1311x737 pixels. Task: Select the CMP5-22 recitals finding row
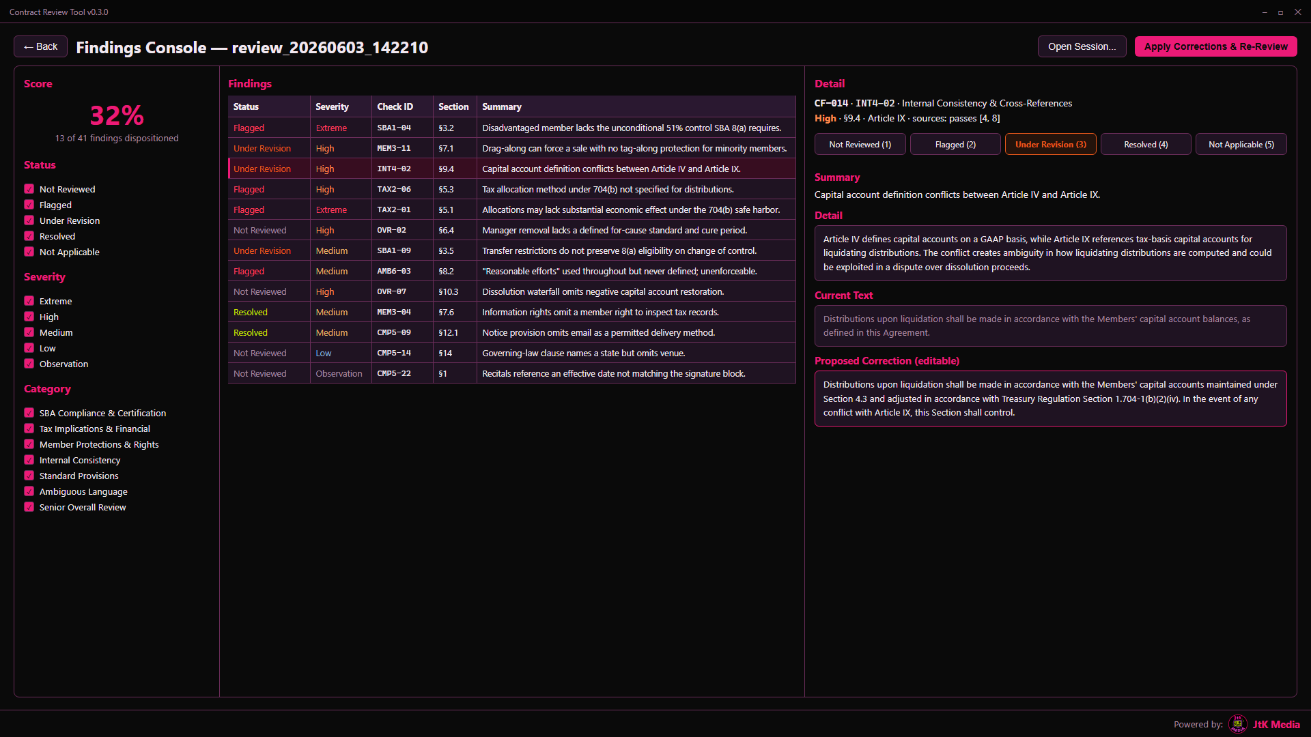[511, 373]
